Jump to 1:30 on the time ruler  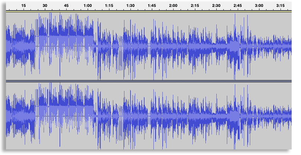(130, 6)
